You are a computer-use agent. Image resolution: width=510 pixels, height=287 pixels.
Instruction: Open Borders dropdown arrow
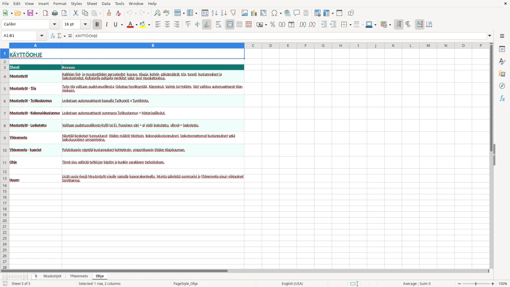[350, 25]
